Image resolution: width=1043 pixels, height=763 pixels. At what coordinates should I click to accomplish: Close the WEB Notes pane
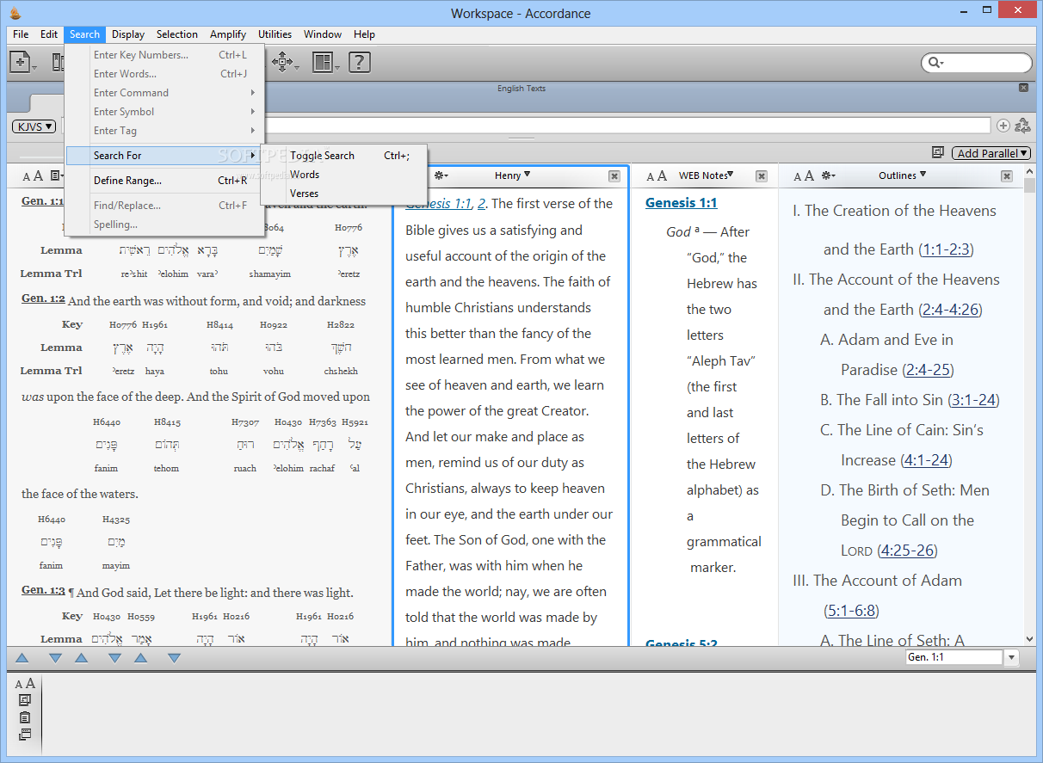click(762, 175)
